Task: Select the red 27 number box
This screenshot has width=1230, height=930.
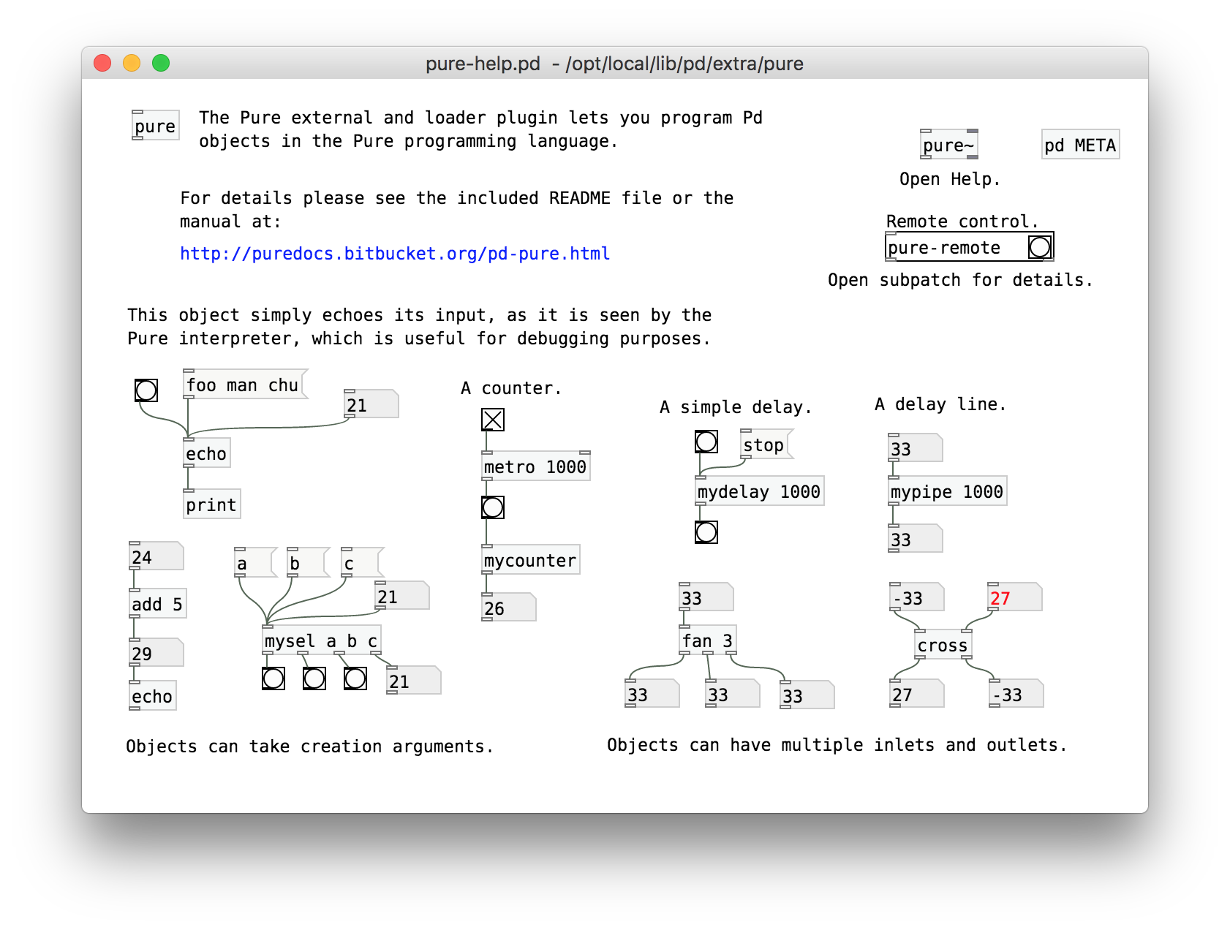Action: point(1015,598)
